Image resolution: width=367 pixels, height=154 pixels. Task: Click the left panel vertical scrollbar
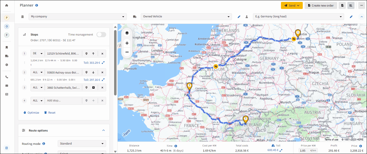pyautogui.click(x=115, y=62)
